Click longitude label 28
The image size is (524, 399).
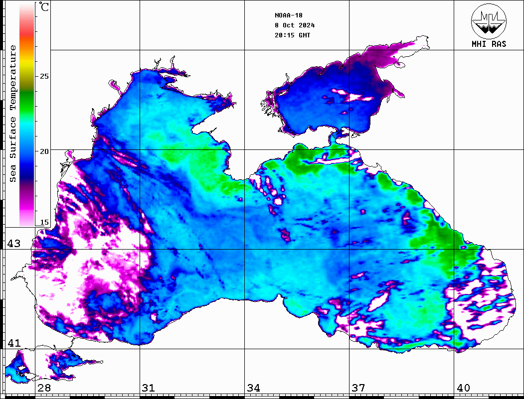[x=44, y=388]
